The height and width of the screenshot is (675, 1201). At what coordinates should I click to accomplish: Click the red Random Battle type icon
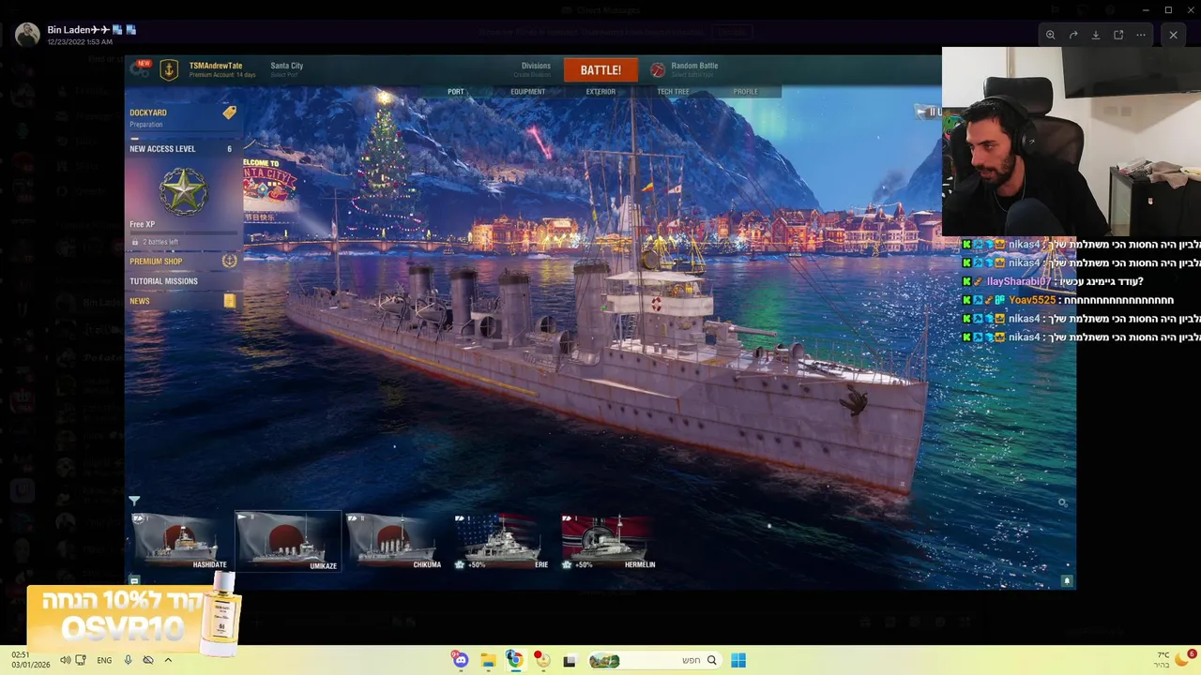click(x=658, y=70)
